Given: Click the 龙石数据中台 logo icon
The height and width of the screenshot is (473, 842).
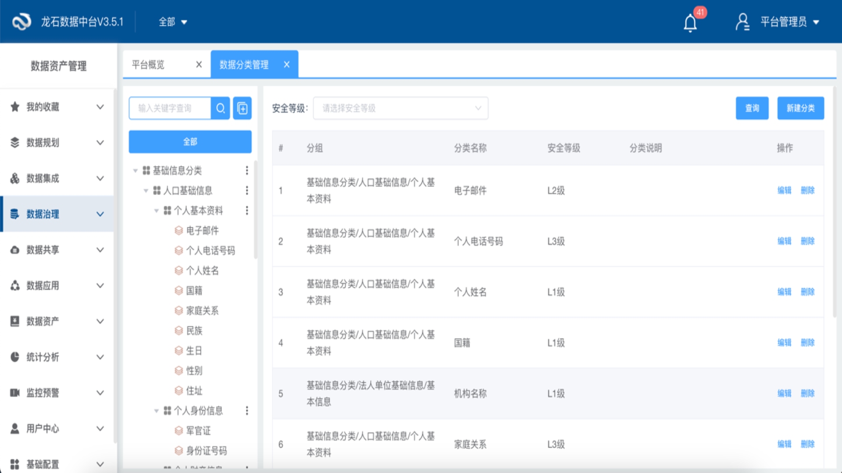Looking at the screenshot, I should click(x=21, y=21).
